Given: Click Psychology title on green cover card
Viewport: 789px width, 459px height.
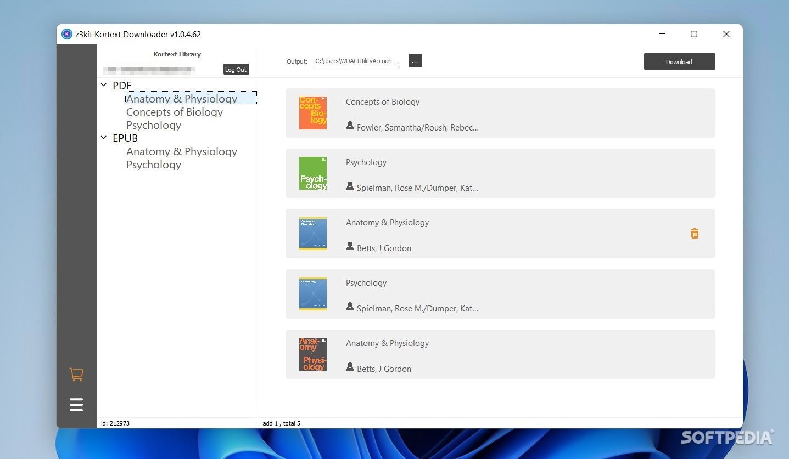Looking at the screenshot, I should coord(366,162).
